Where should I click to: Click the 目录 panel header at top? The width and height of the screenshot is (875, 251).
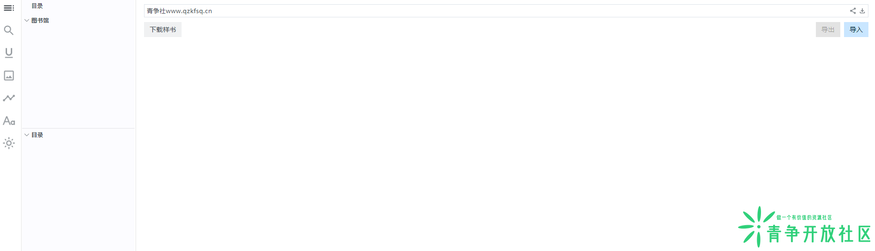(37, 6)
